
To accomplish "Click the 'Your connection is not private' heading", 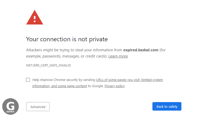I will tap(67, 39).
